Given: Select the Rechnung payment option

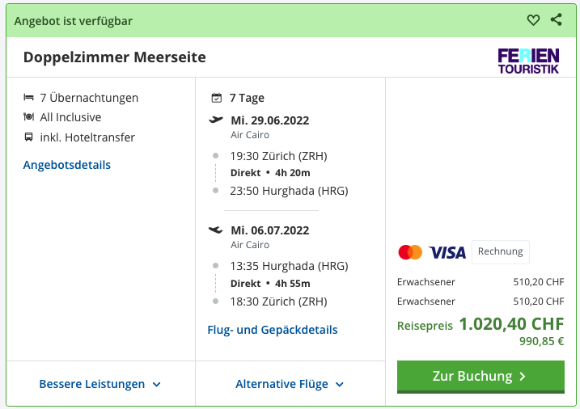Looking at the screenshot, I should click(x=500, y=251).
